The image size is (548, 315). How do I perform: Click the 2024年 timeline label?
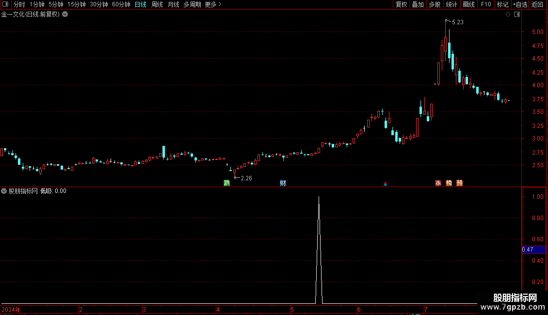[x=11, y=309]
